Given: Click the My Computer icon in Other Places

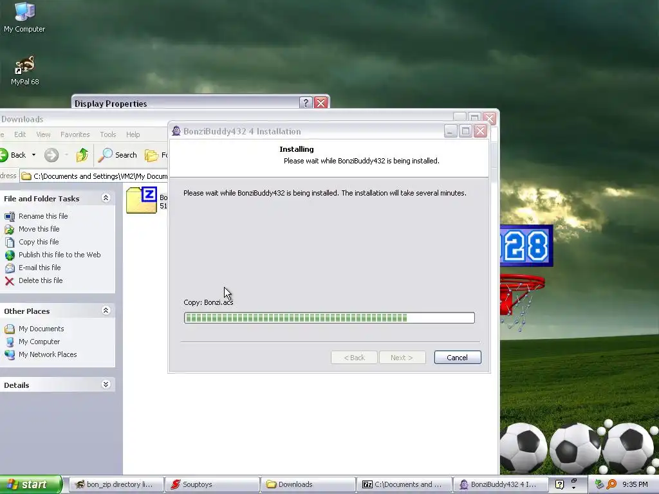Looking at the screenshot, I should coord(10,342).
